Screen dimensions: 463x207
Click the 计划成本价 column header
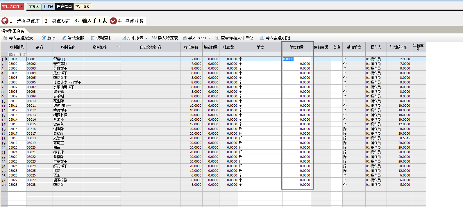click(x=399, y=47)
